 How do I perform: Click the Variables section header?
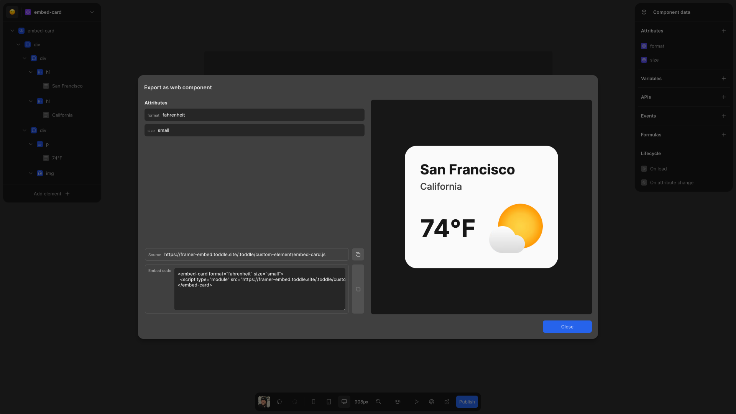point(651,79)
